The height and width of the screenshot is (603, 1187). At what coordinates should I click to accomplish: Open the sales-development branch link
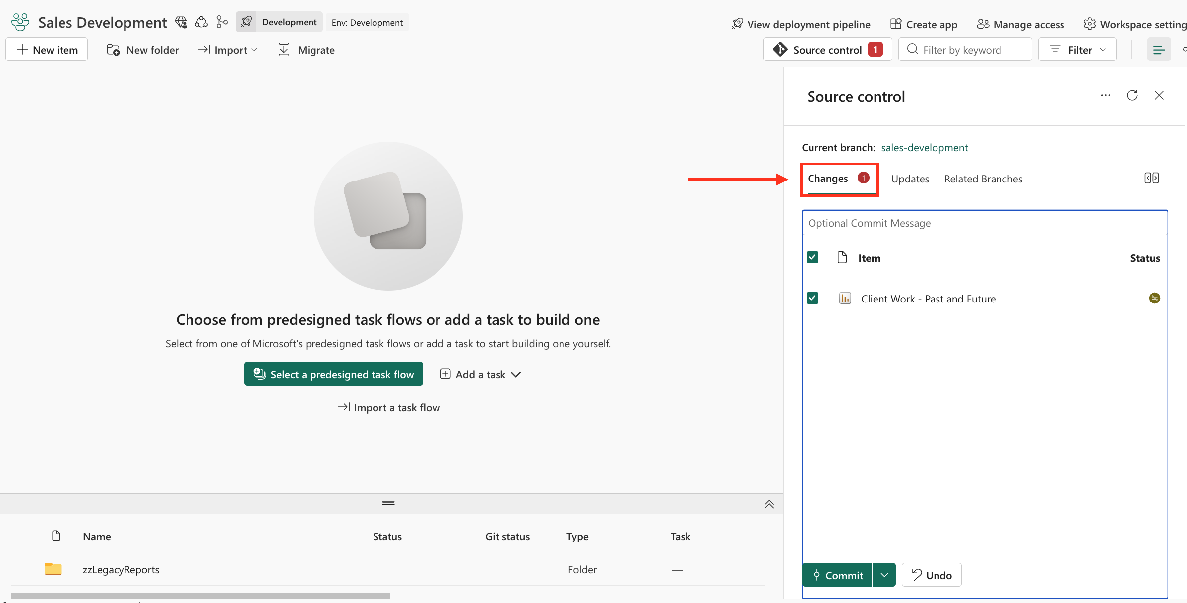(x=924, y=148)
